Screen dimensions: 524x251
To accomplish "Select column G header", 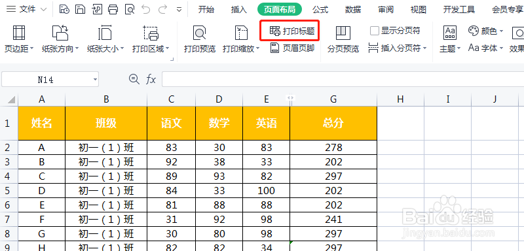I will [x=333, y=99].
